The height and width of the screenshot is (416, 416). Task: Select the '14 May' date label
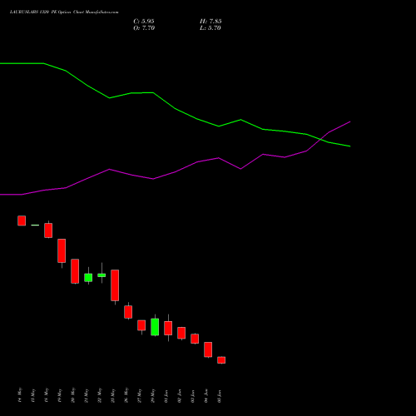[20, 395]
